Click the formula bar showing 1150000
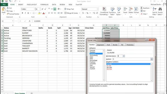The image size is (167, 94). coord(99,21)
